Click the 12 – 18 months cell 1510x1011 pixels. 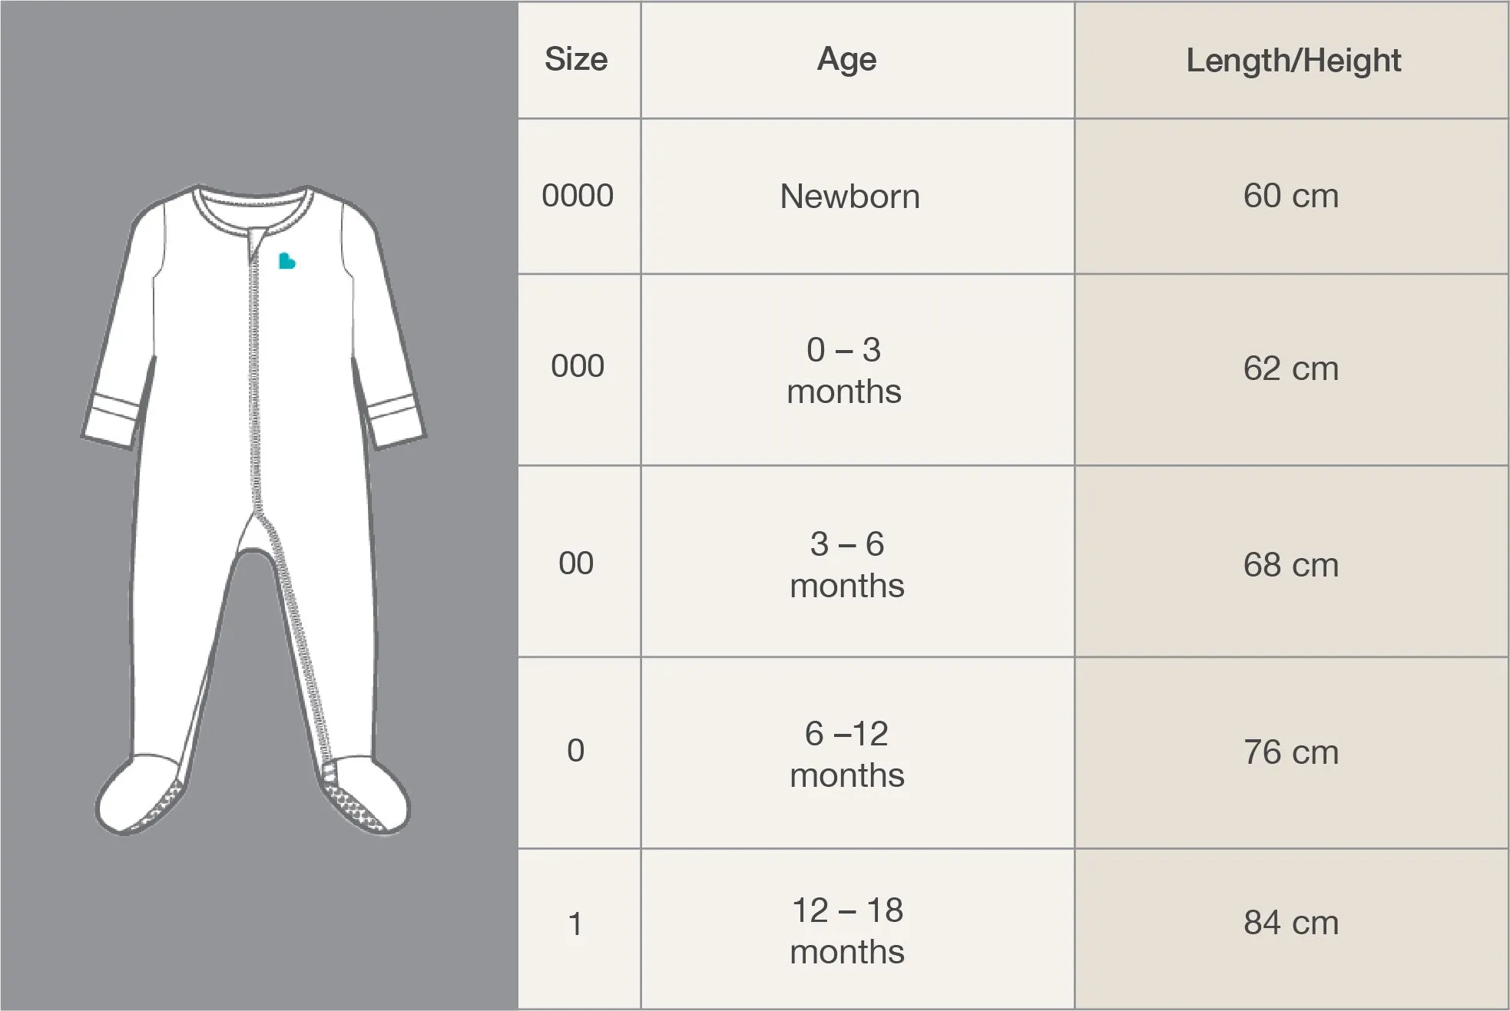(x=857, y=928)
